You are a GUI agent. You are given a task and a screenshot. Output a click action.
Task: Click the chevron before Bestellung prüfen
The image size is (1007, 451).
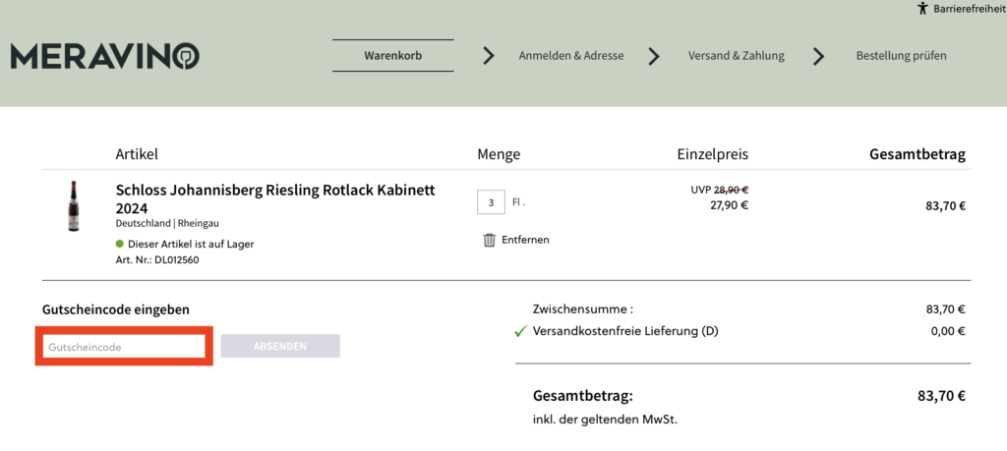pos(818,56)
